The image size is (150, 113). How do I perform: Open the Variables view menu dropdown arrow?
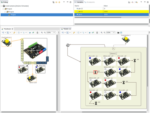tap(141, 2)
